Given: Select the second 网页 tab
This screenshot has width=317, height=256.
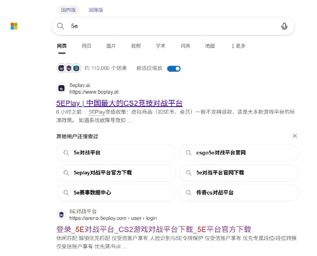Looking at the screenshot, I should pos(86,46).
